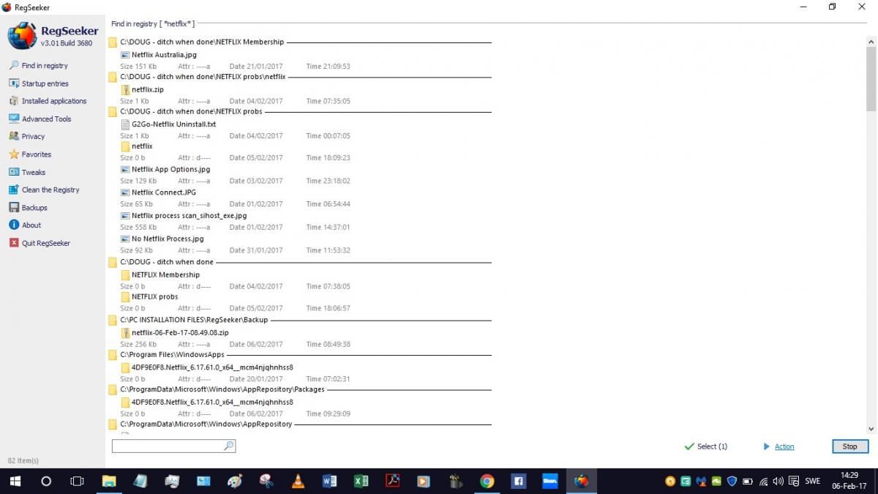Screen dimensions: 878x494
Task: Stop the search with Stop button
Action: point(849,446)
